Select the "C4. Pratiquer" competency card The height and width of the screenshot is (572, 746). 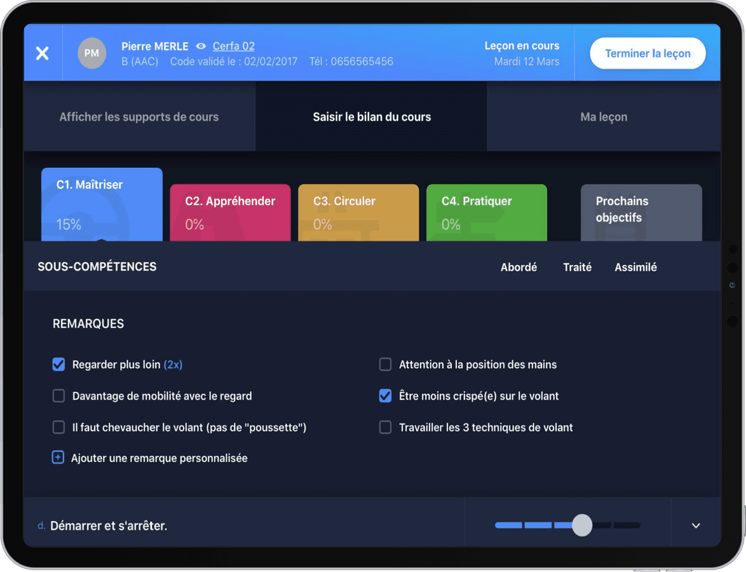486,212
